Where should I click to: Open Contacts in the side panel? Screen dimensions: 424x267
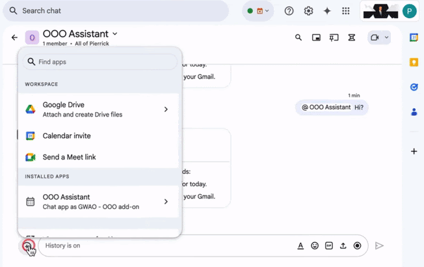click(414, 111)
